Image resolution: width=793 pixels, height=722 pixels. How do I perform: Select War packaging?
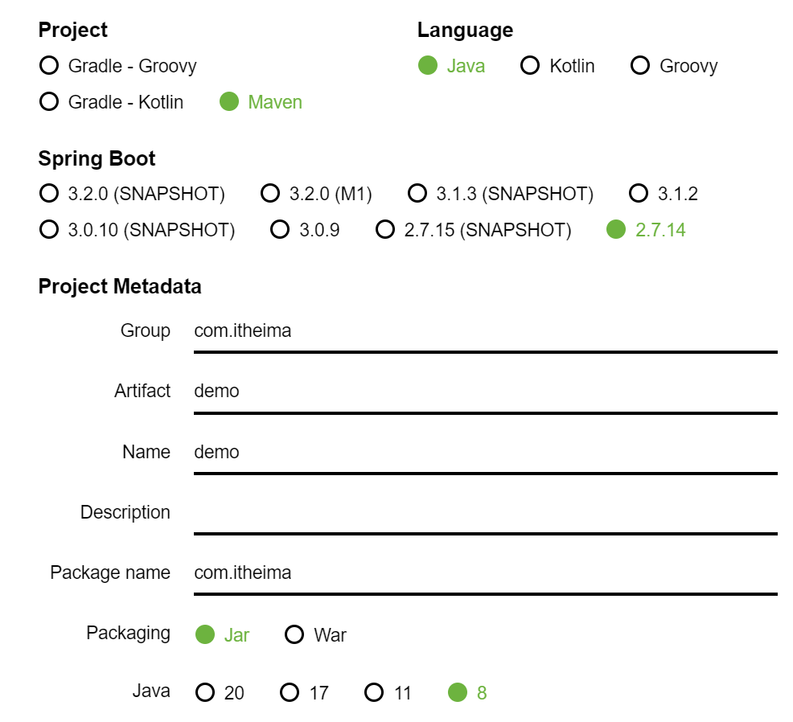click(x=293, y=634)
